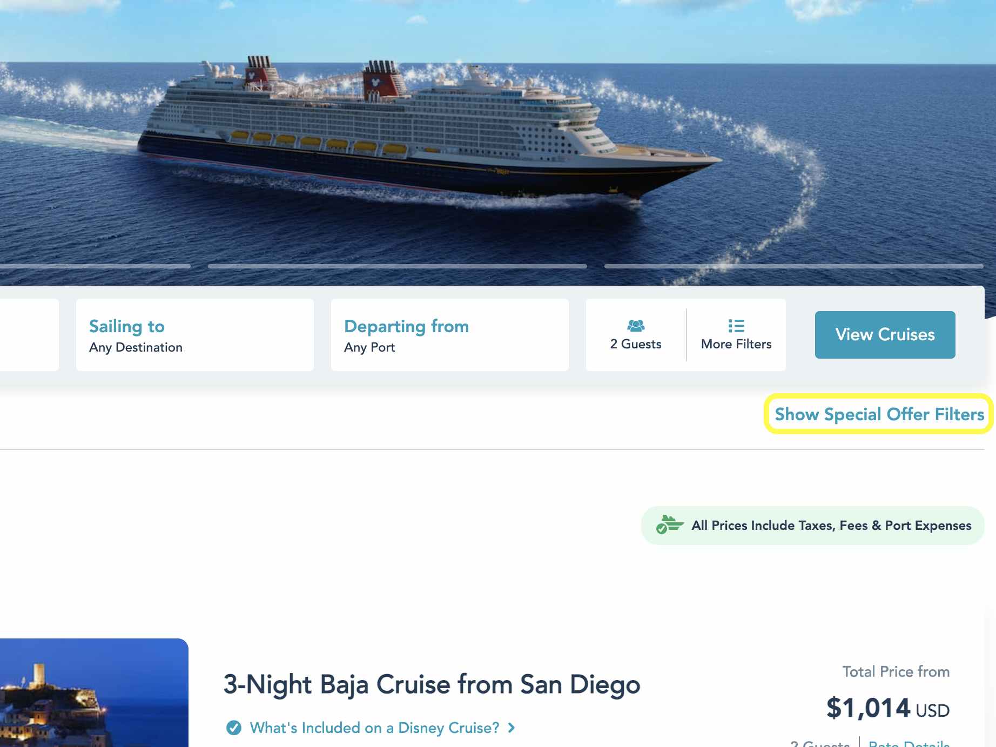Image resolution: width=996 pixels, height=747 pixels.
Task: Open the Departing from port selector
Action: click(x=450, y=335)
